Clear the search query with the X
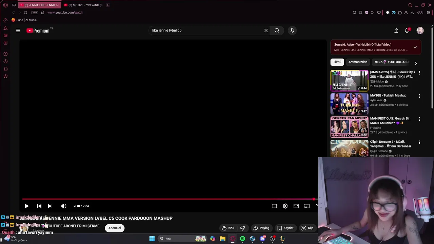The height and width of the screenshot is (244, 434). click(x=266, y=30)
